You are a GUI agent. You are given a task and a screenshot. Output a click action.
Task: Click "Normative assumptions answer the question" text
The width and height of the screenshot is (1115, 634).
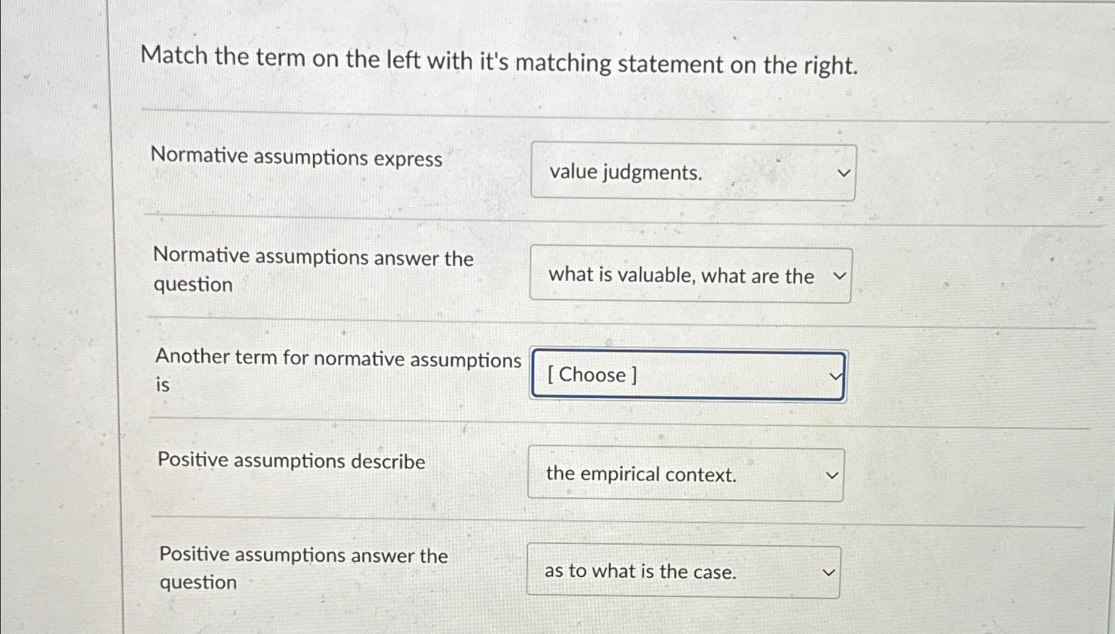coord(312,271)
